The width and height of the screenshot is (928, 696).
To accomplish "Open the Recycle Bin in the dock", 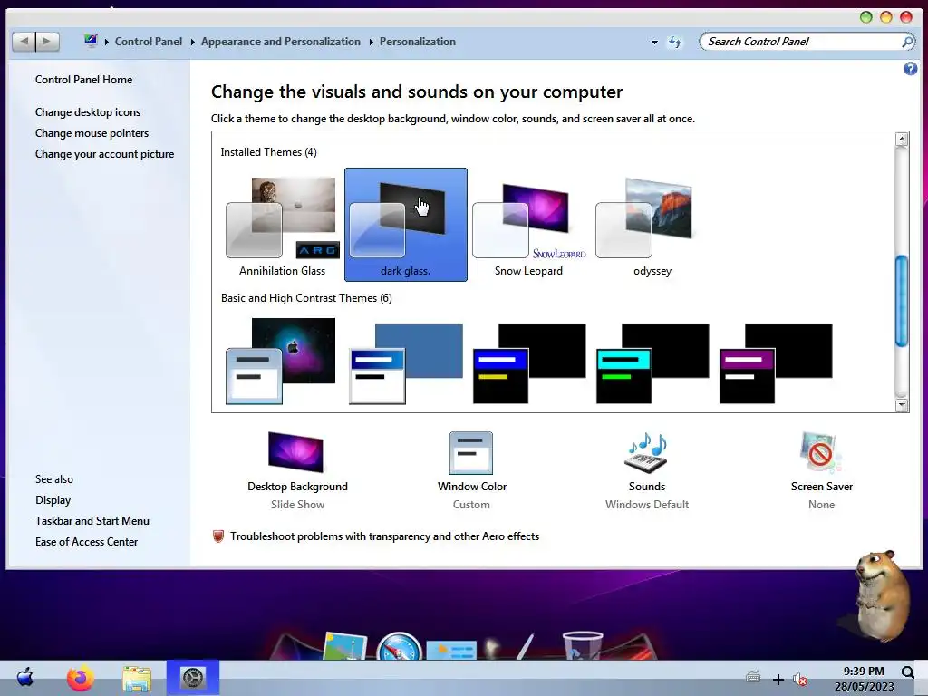I will click(583, 645).
